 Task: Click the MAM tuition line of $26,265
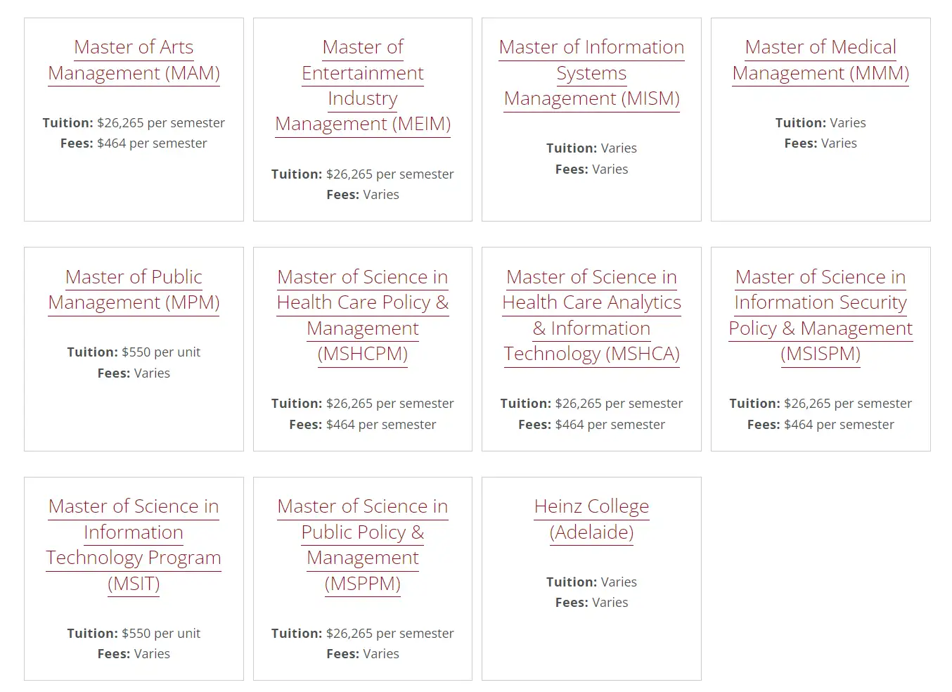[x=134, y=123]
